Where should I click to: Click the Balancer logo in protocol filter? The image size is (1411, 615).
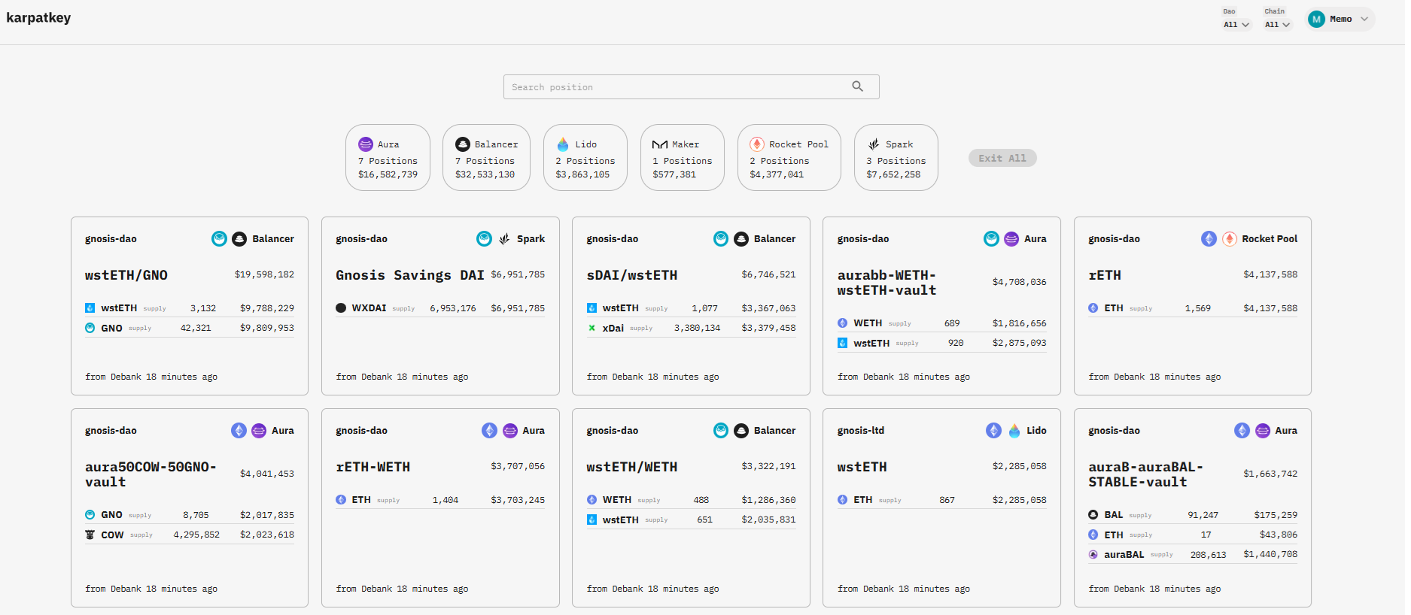pyautogui.click(x=463, y=144)
